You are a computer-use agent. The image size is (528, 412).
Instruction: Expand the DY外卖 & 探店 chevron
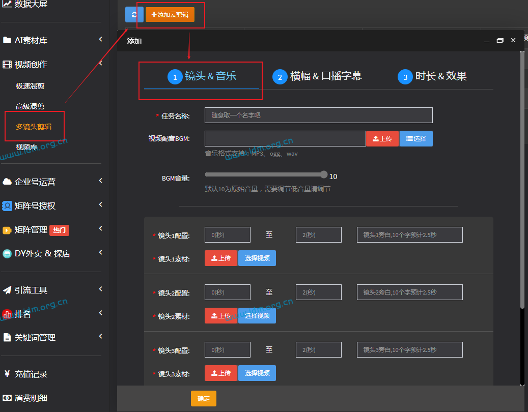(101, 252)
